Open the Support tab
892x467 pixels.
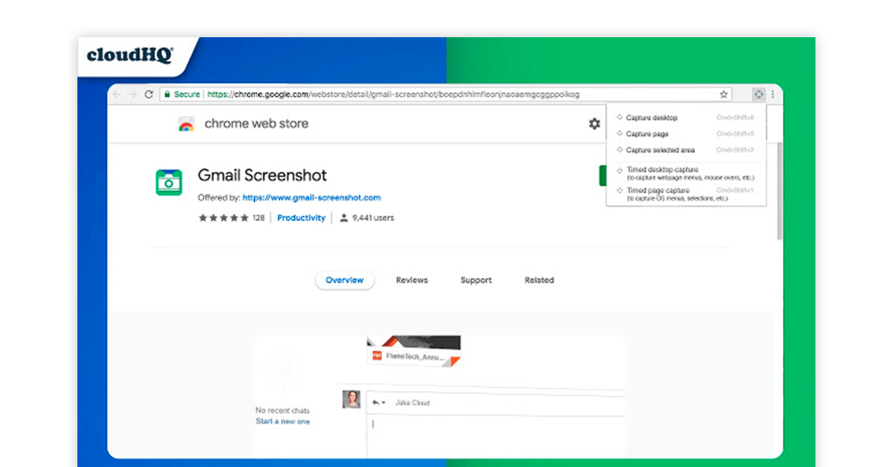point(476,280)
